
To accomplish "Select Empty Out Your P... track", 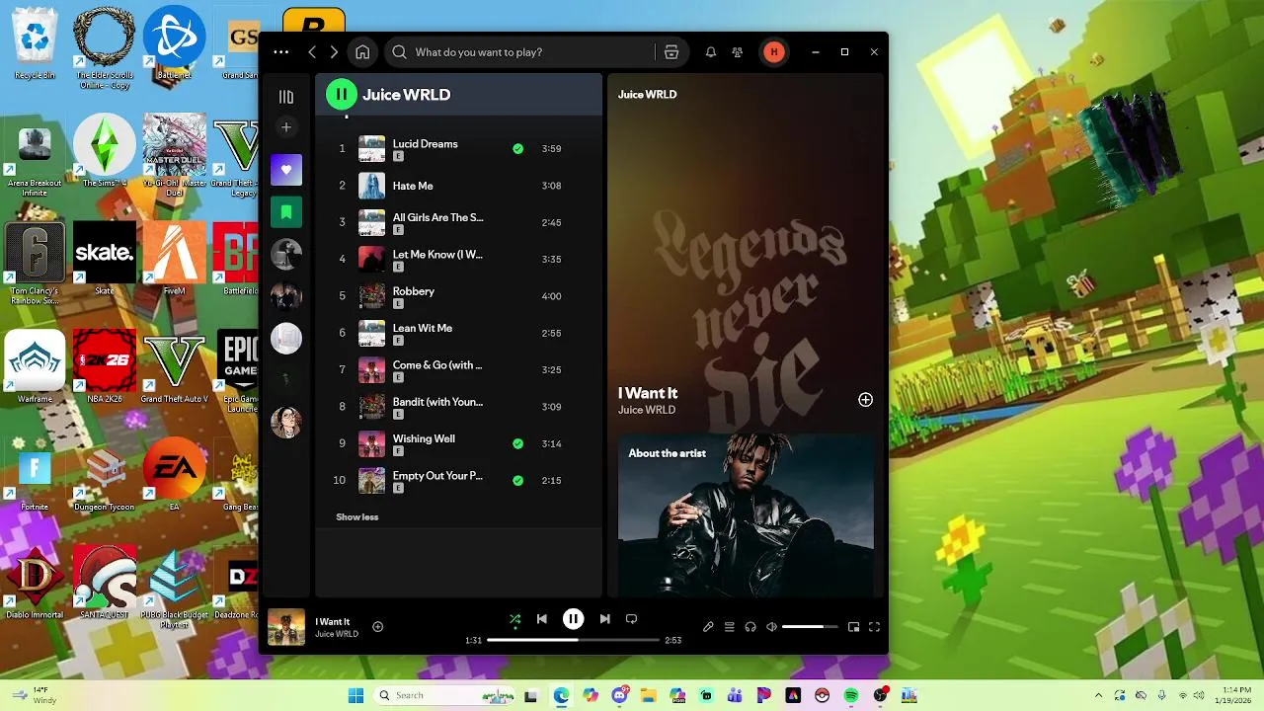I will click(x=458, y=481).
